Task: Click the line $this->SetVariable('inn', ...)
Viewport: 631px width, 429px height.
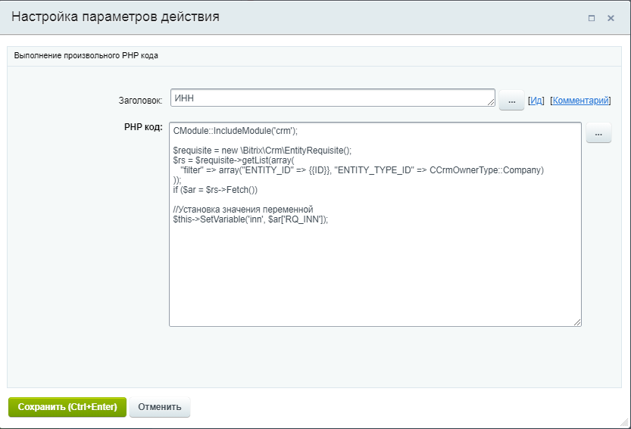Action: point(251,219)
